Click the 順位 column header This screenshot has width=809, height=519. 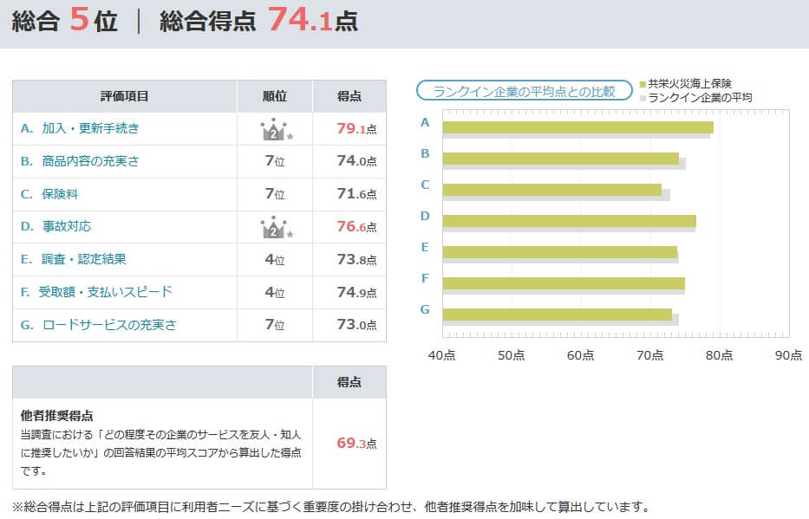275,96
